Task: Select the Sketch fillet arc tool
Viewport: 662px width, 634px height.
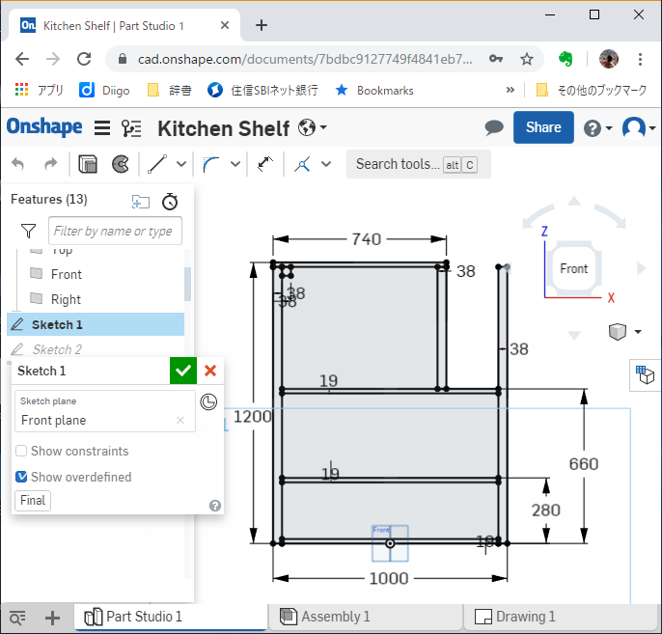Action: pos(210,164)
